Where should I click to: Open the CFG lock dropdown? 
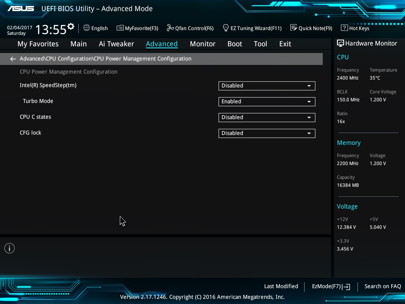tap(267, 133)
